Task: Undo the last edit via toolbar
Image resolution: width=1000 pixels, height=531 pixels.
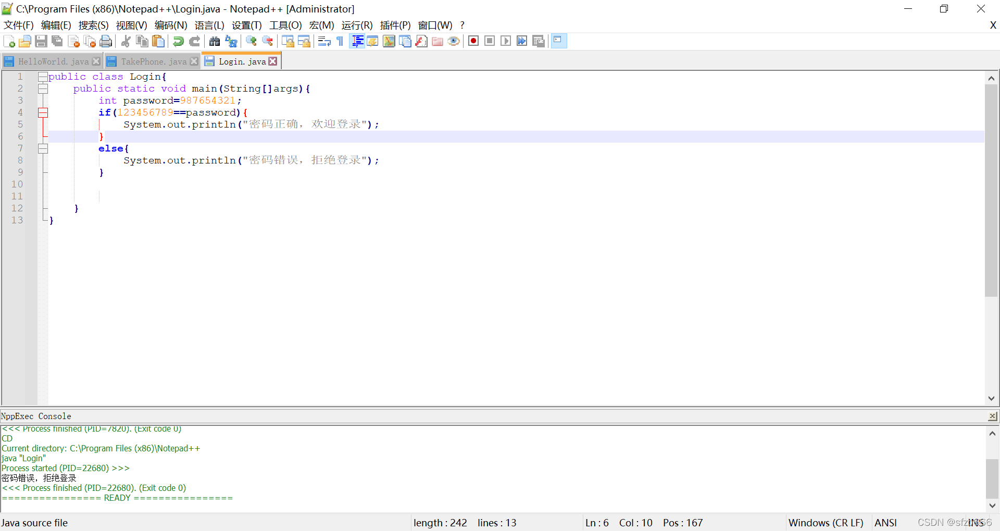Action: pyautogui.click(x=178, y=41)
